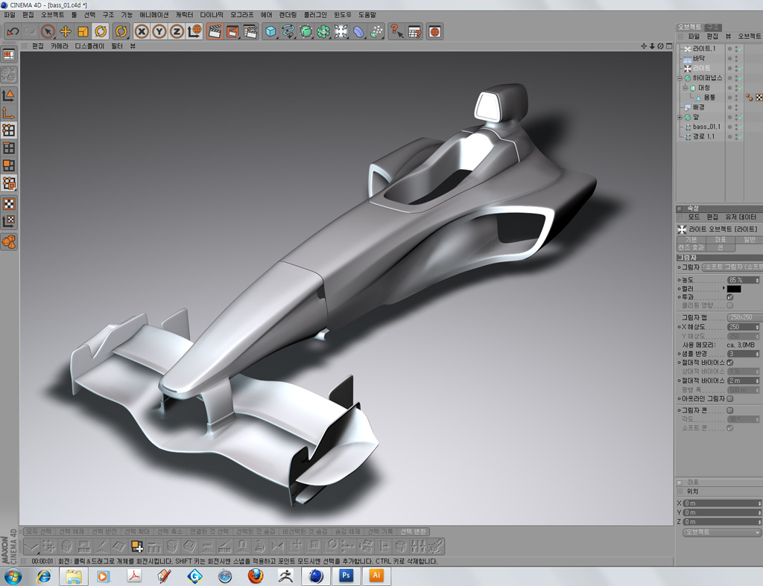The width and height of the screenshot is (763, 586).
Task: Open the 그림자 맵 250x250 dropdown
Action: pyautogui.click(x=744, y=317)
